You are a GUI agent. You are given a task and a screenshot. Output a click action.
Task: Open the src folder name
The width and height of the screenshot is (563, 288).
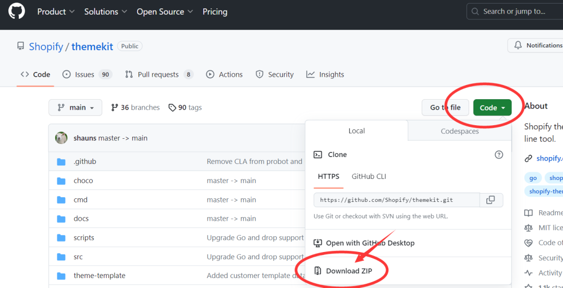pos(78,257)
